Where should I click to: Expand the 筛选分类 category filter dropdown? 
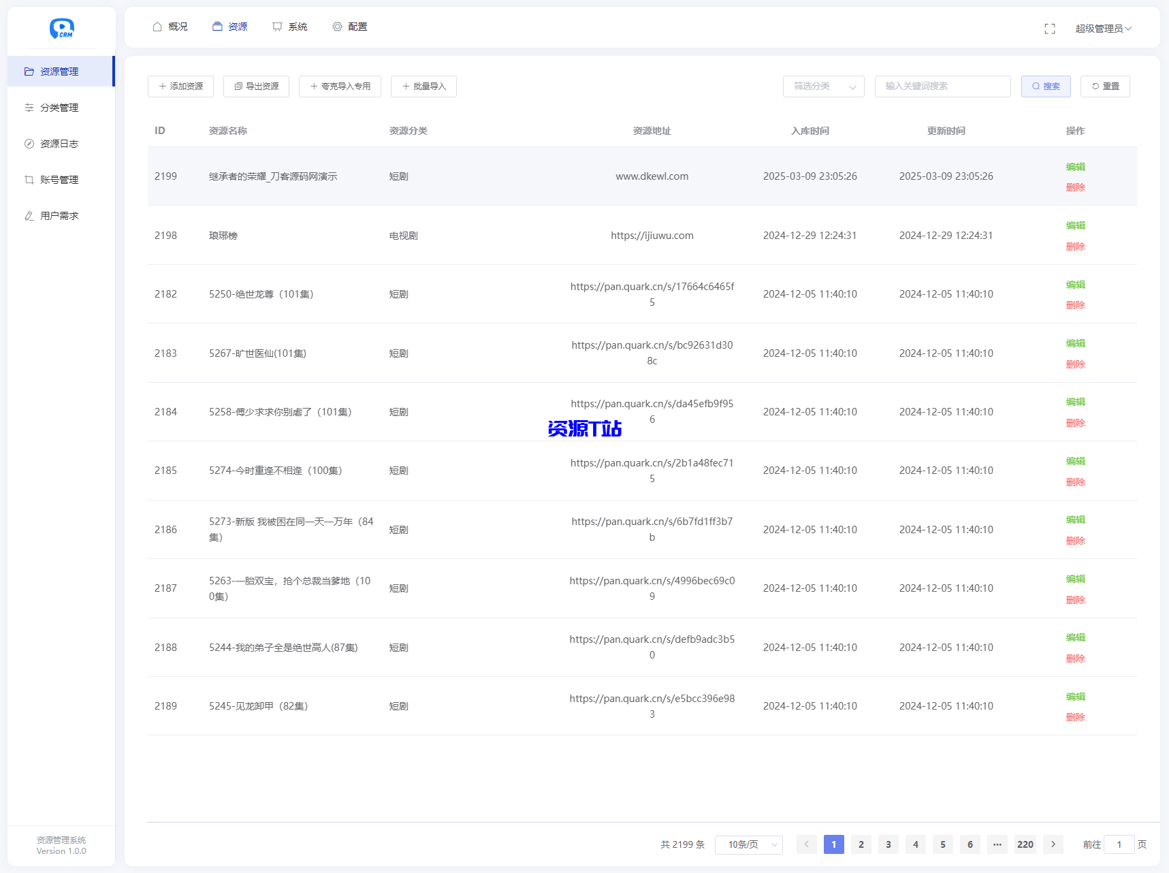(823, 86)
